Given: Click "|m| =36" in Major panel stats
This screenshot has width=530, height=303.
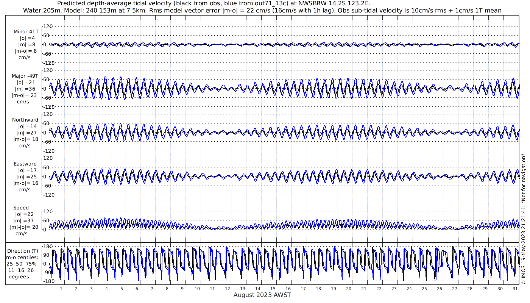Looking at the screenshot, I should [x=26, y=89].
